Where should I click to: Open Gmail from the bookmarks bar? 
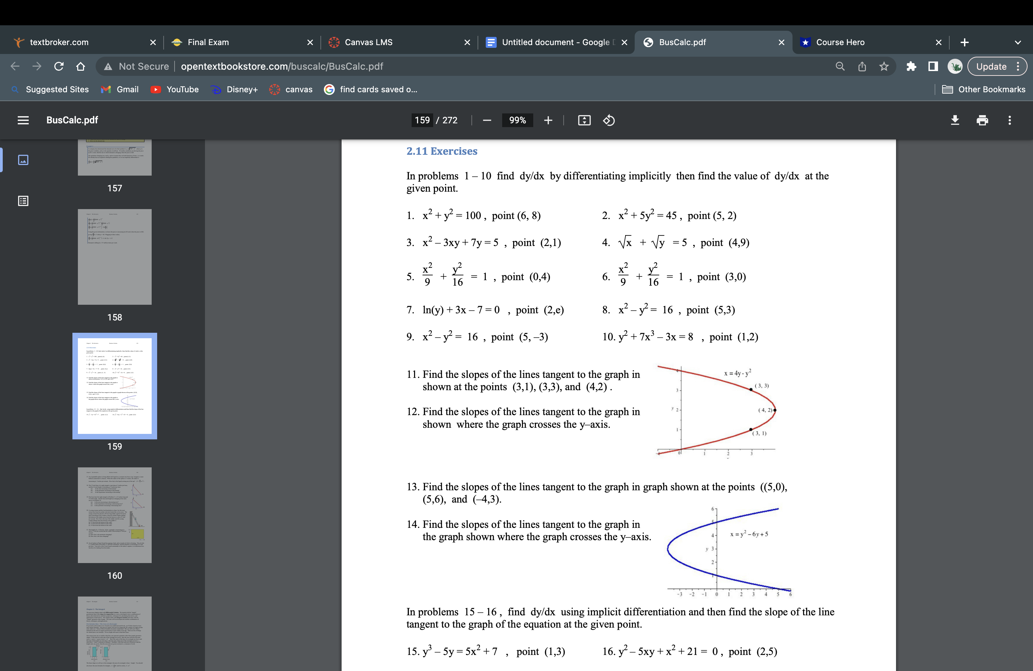click(x=120, y=89)
